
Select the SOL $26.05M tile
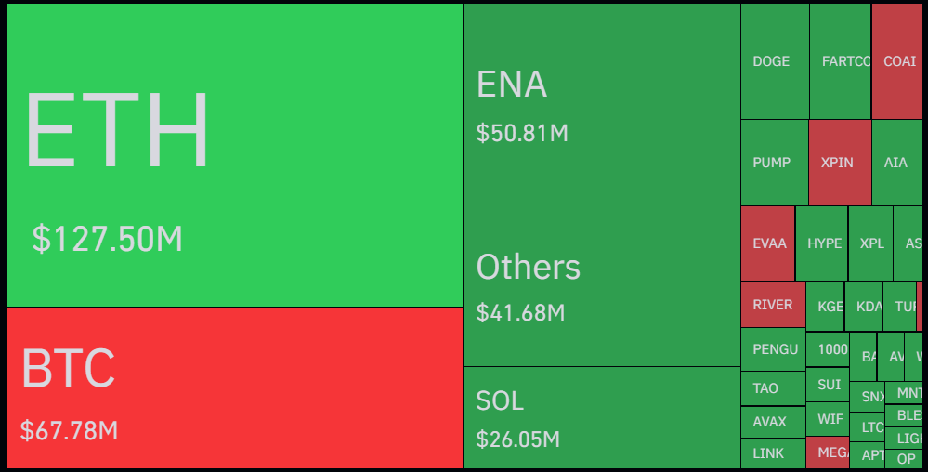pyautogui.click(x=602, y=417)
